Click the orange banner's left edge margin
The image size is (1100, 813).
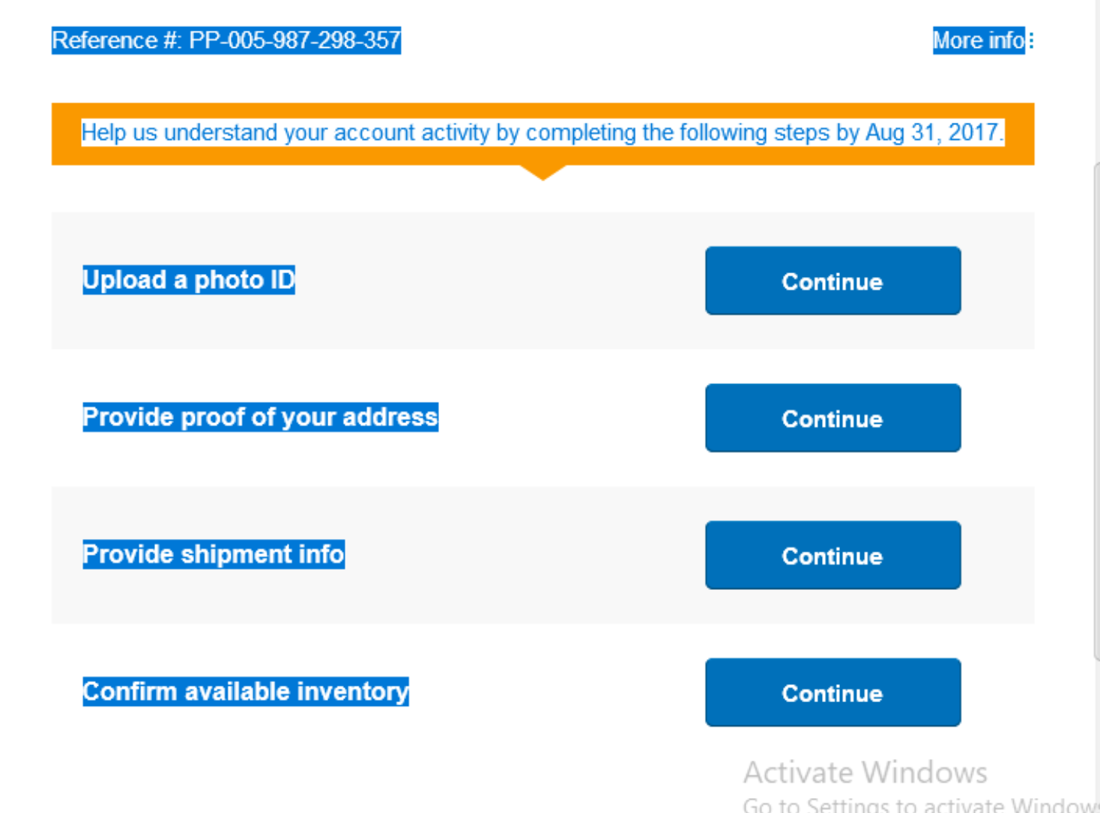pyautogui.click(x=65, y=134)
